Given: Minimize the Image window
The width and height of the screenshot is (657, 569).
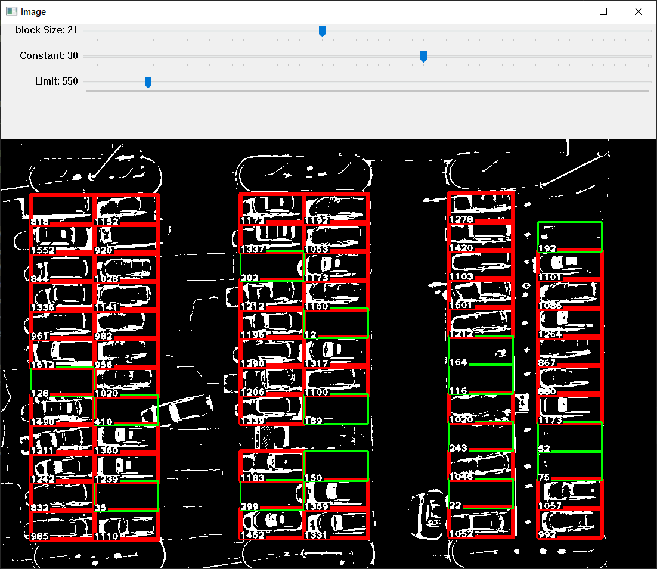Looking at the screenshot, I should click(569, 11).
